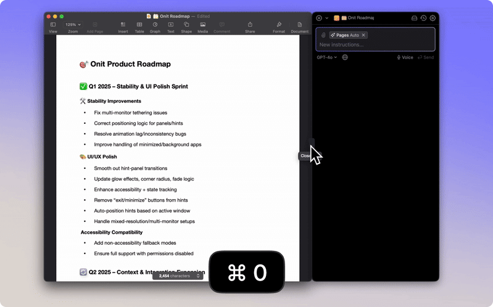Open chat history clock icon in Onit
Viewport: 493px width, 307px height.
coord(423,18)
